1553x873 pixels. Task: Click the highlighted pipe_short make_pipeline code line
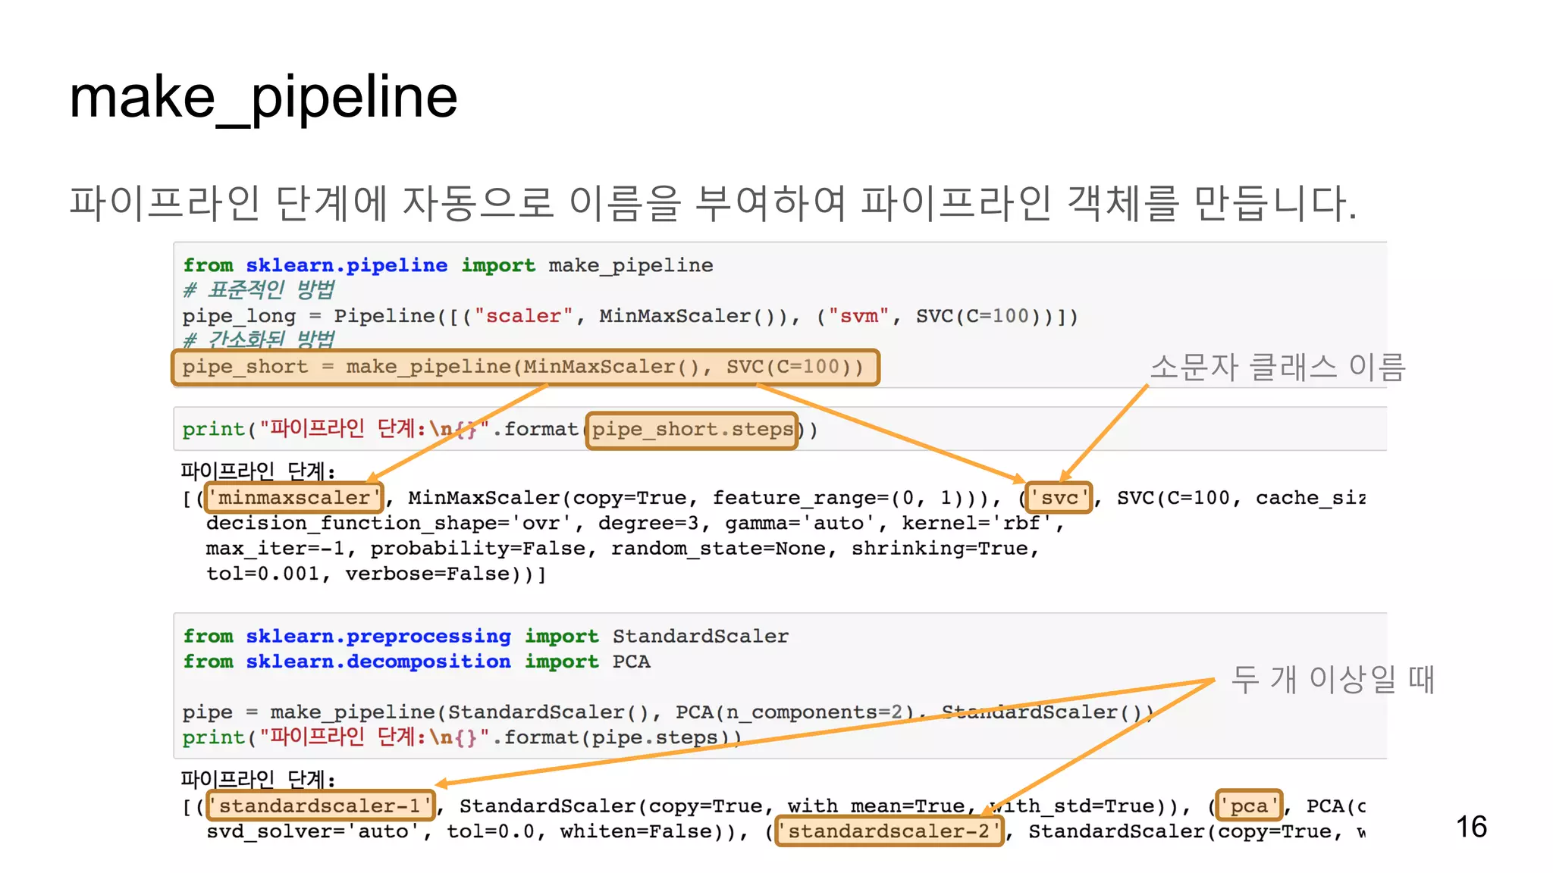525,368
